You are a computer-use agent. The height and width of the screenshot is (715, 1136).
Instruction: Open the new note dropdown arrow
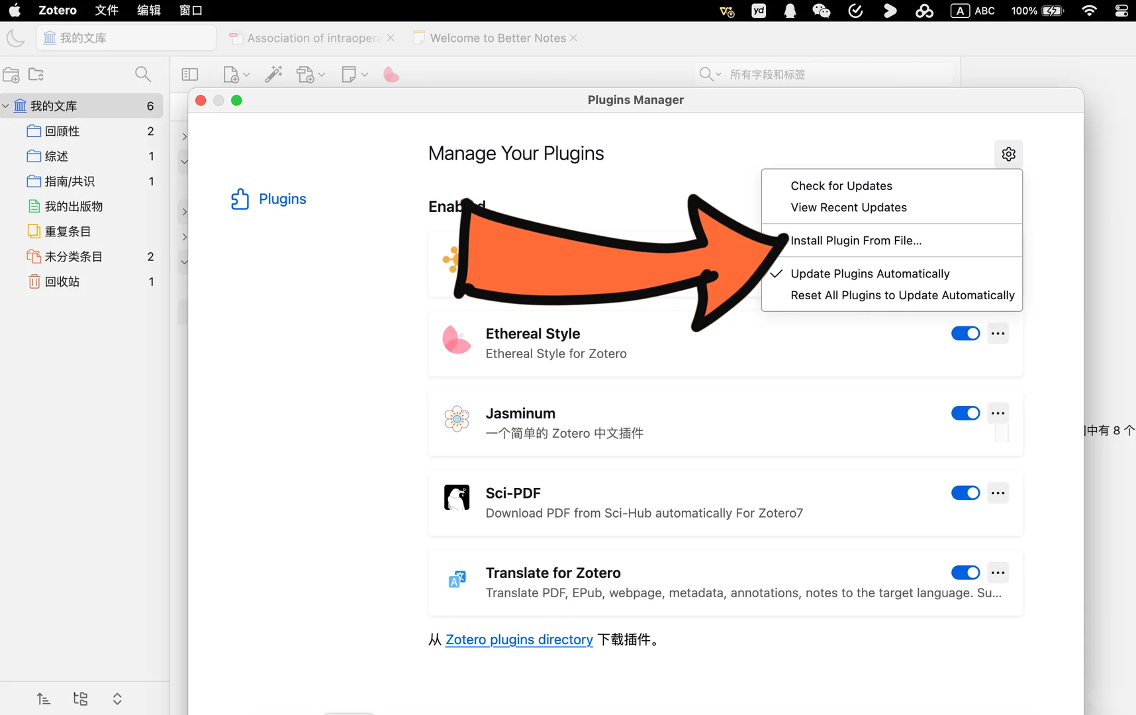click(x=365, y=75)
